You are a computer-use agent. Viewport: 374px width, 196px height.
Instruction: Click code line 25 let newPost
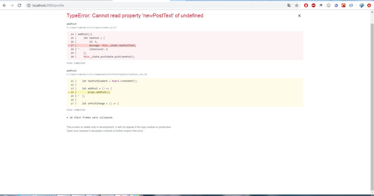pos(94,38)
